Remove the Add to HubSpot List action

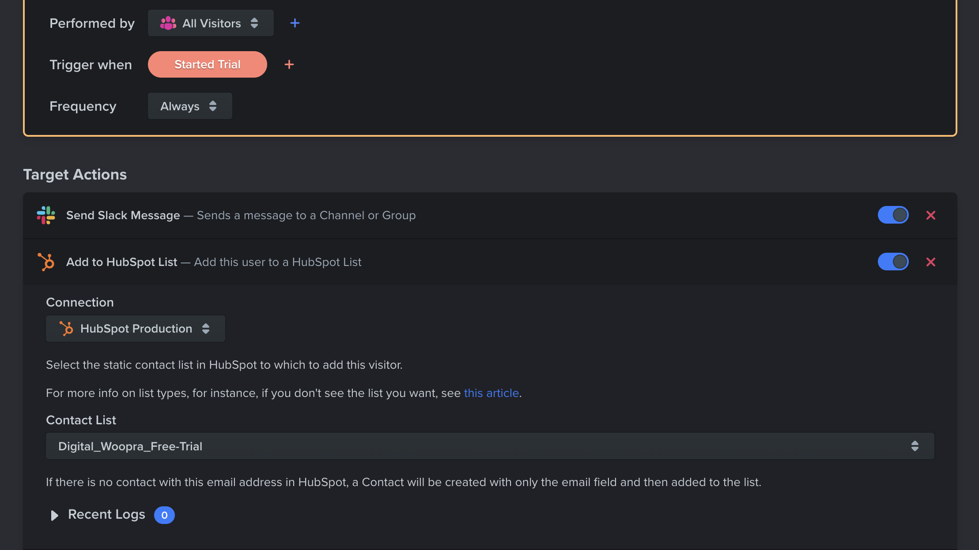coord(931,262)
